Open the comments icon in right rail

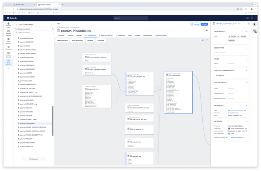pyautogui.click(x=255, y=31)
